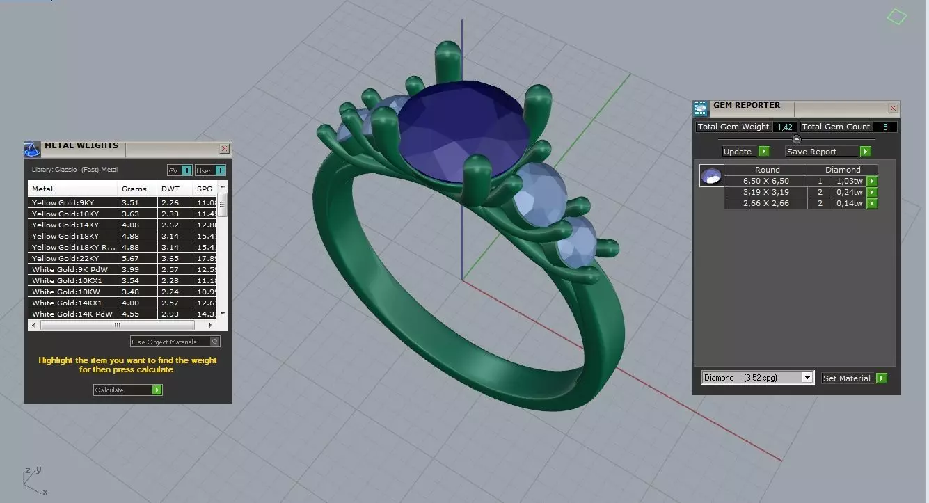Click the 0,24tw weight cell
The image size is (929, 503).
coord(849,193)
